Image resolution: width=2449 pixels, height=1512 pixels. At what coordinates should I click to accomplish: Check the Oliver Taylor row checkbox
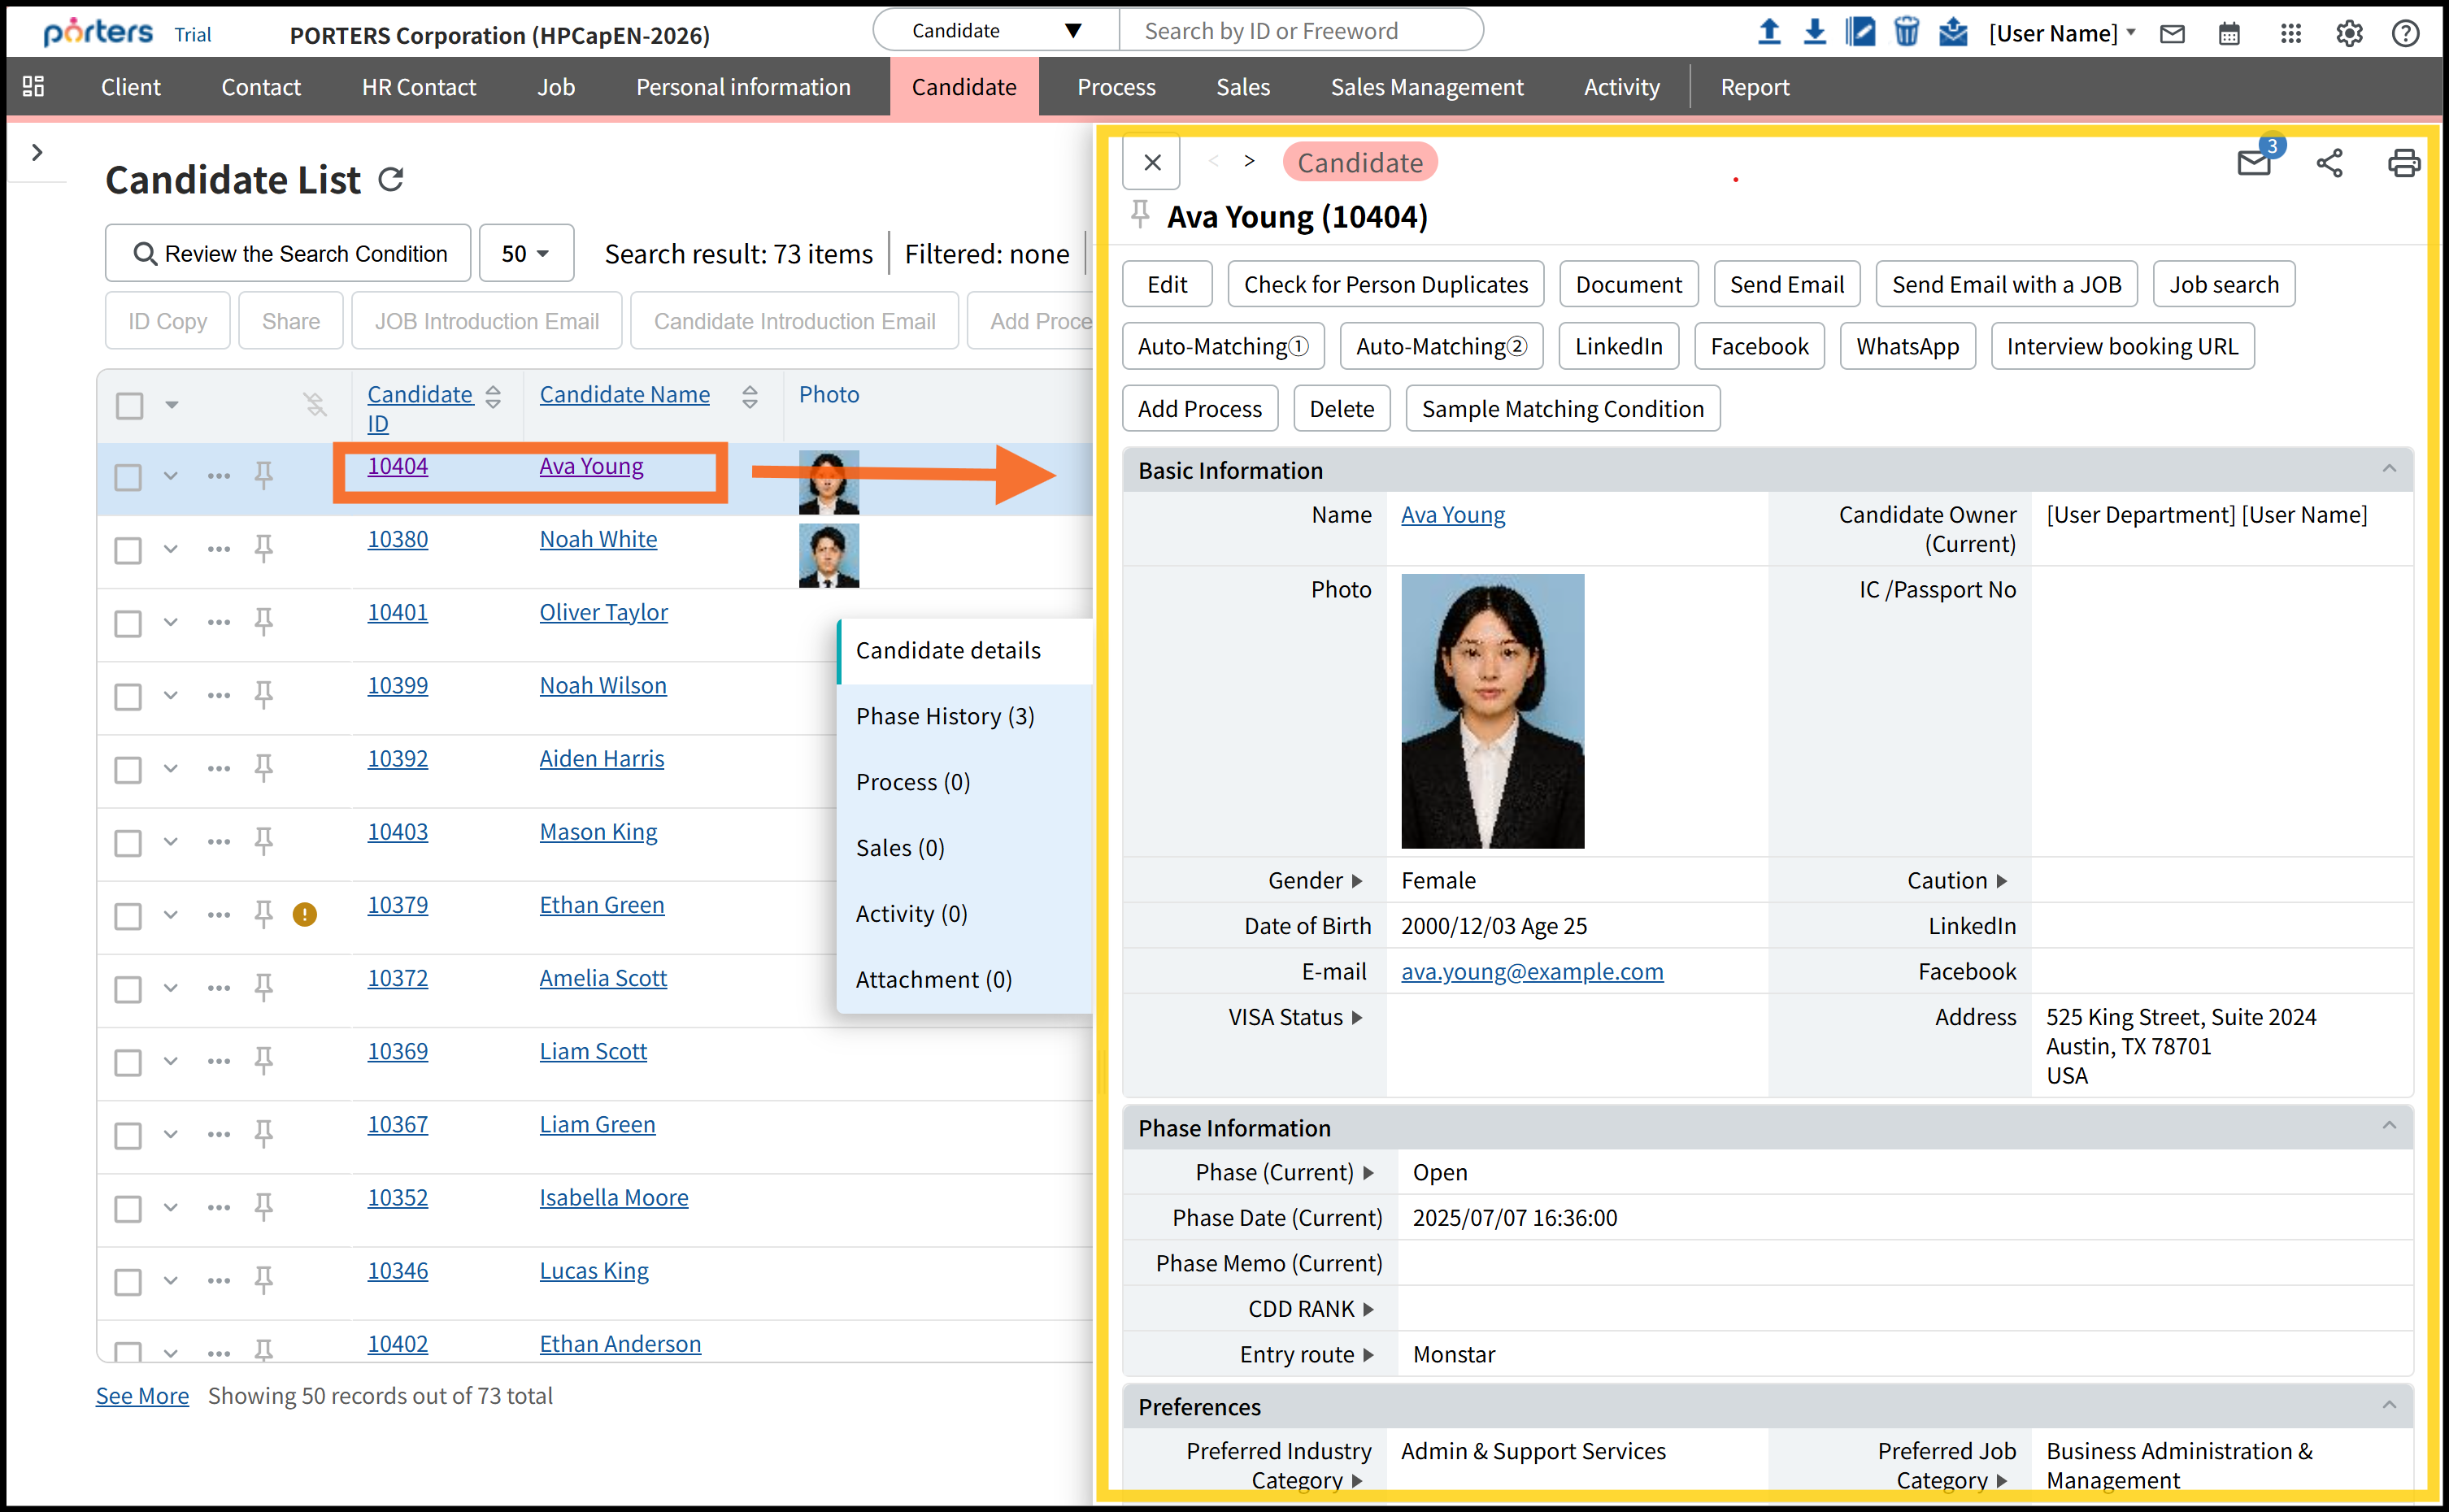(x=128, y=623)
